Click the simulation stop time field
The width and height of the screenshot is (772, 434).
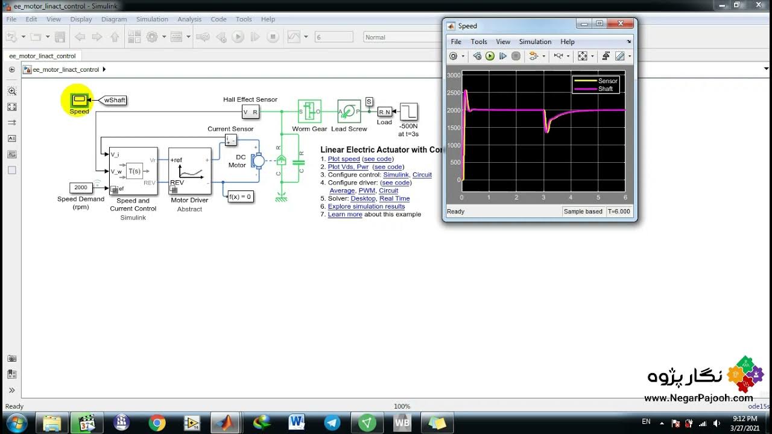(x=334, y=37)
